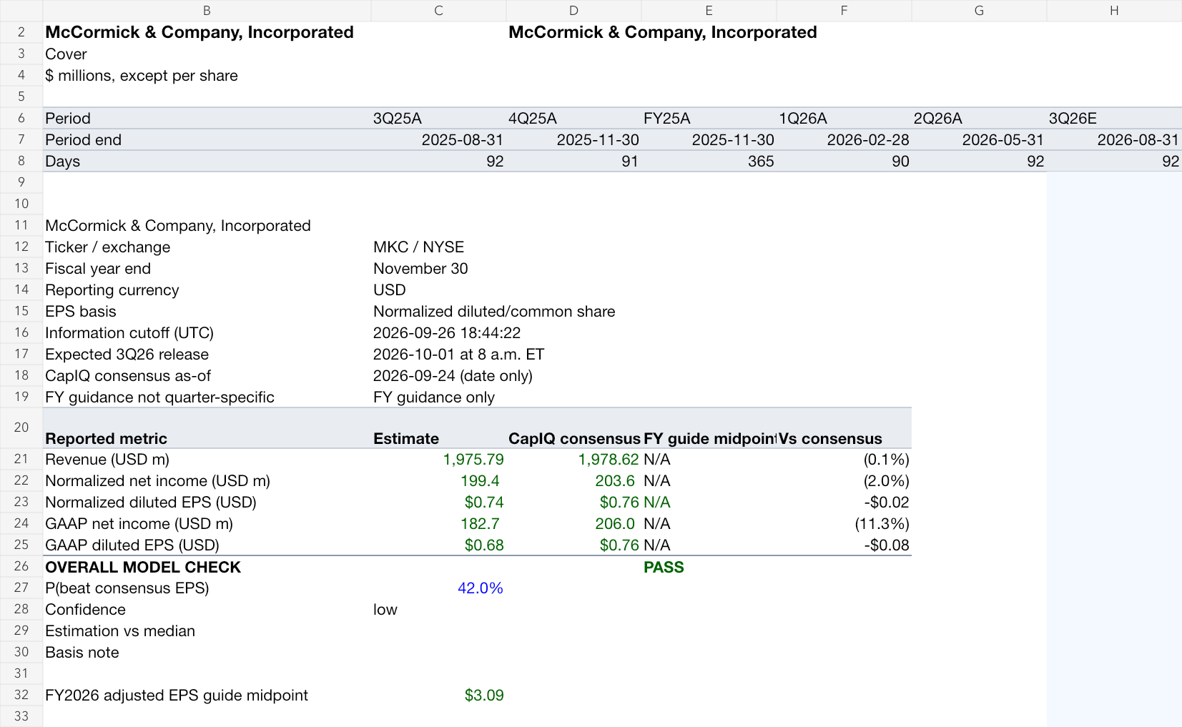Click the 'Estimate' header cell

[438, 428]
